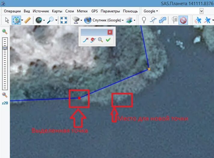This screenshot has height=158, width=214.
Task: Click the vertical zoom level slider handle
Action: 5,48
